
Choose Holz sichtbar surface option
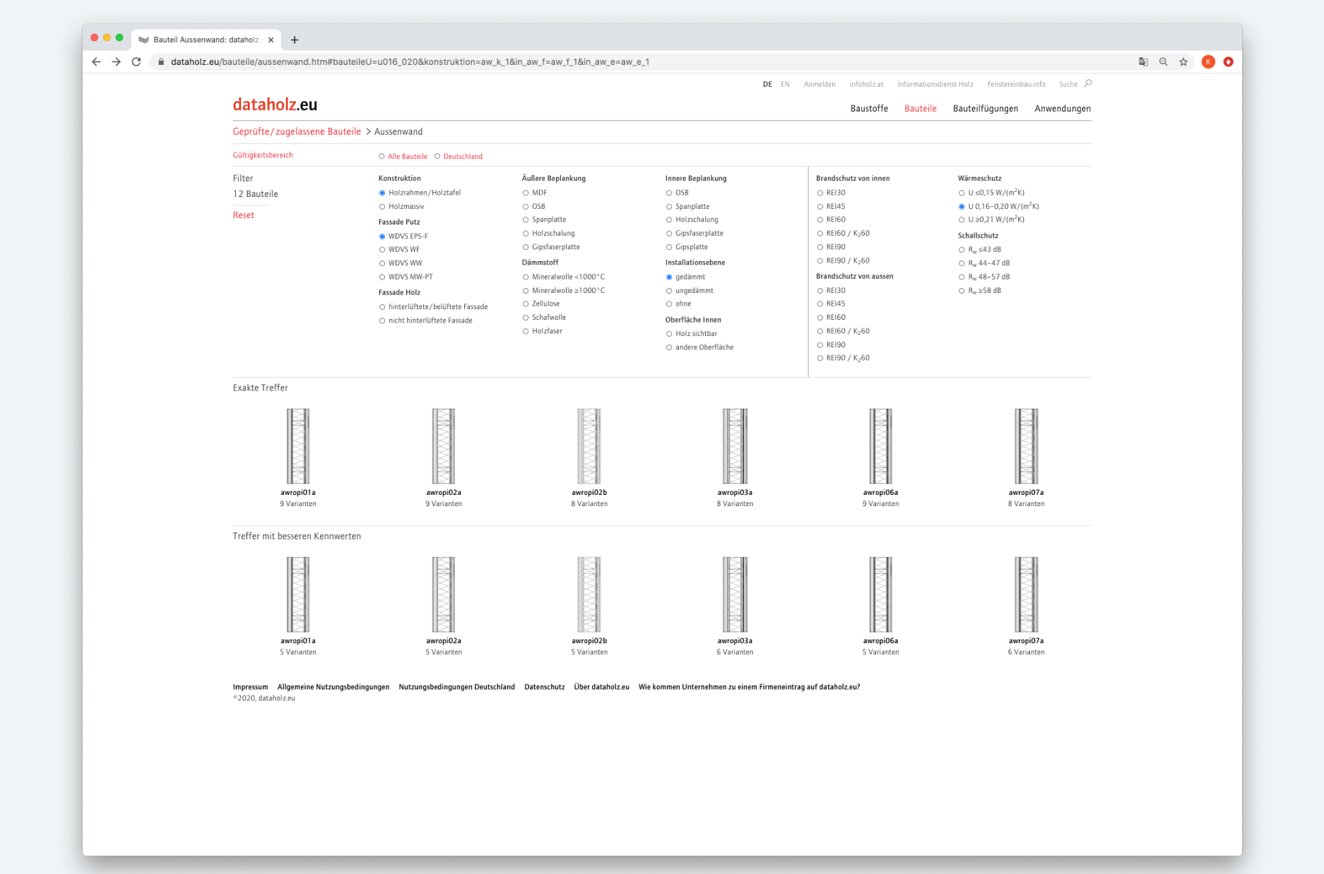669,334
